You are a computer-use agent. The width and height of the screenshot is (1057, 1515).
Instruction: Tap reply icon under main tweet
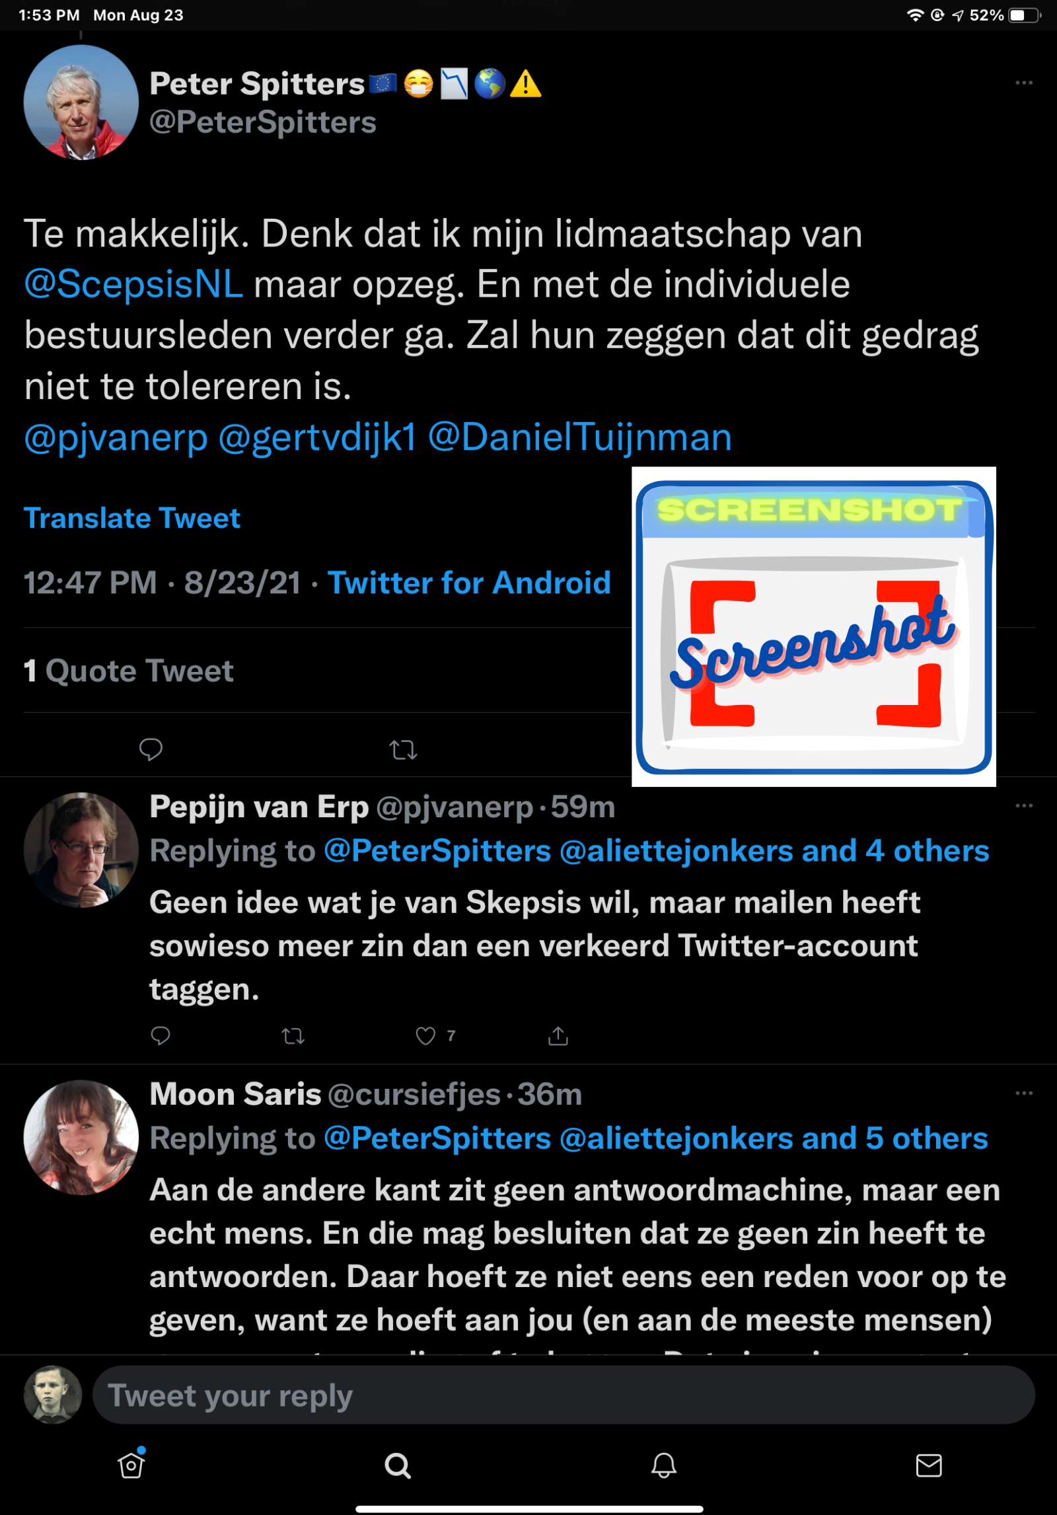tap(151, 749)
